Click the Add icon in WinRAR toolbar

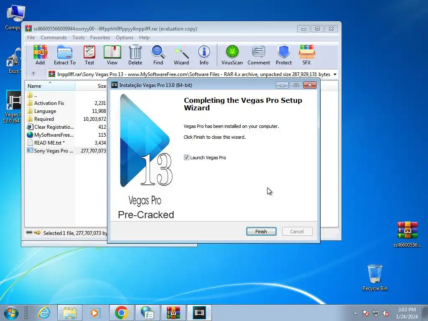coord(40,55)
